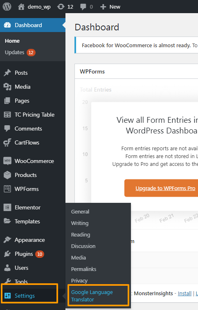The height and width of the screenshot is (310, 198).
Task: Open Updates submenu item
Action: pyautogui.click(x=14, y=53)
